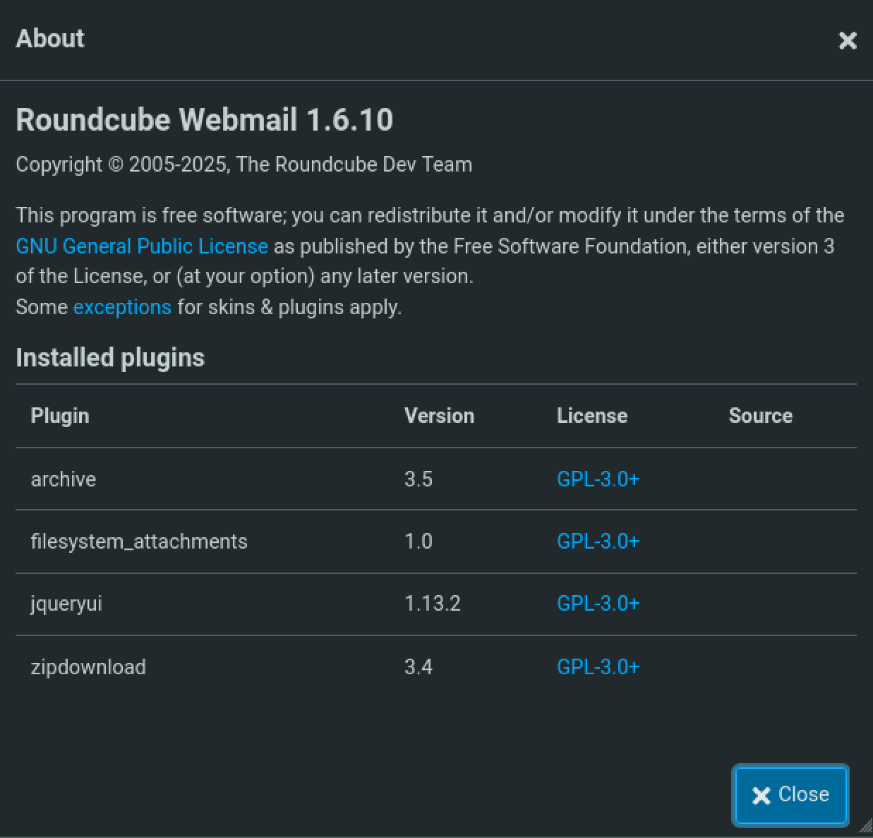Click the License column header
Screen dimensions: 873x838
[592, 416]
